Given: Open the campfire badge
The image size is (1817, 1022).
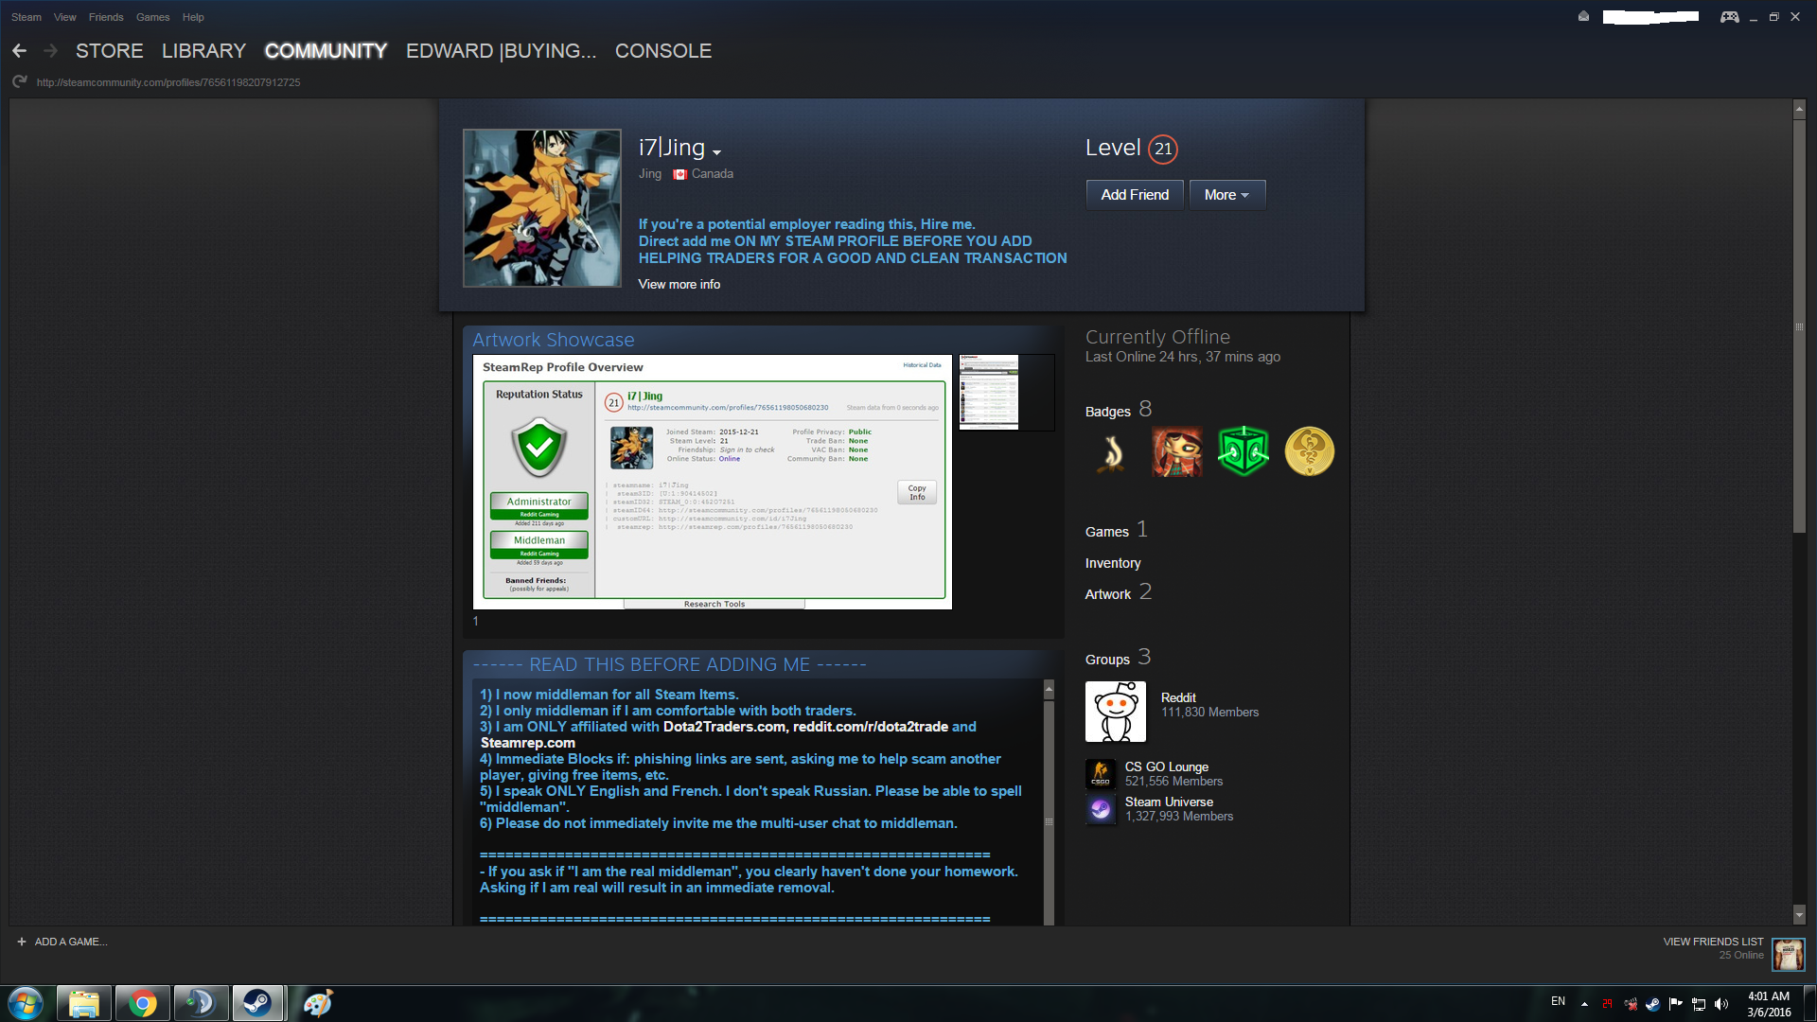Looking at the screenshot, I should (1113, 451).
